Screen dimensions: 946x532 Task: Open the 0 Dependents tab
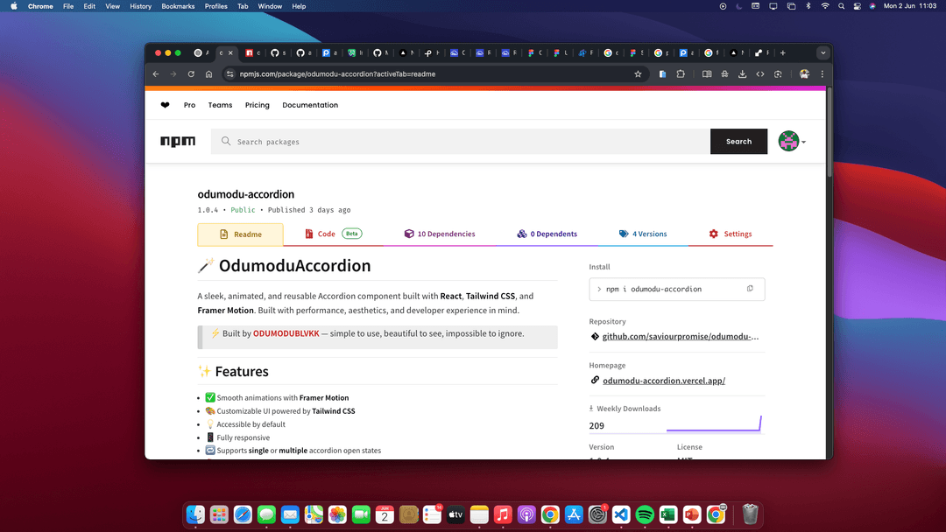547,234
